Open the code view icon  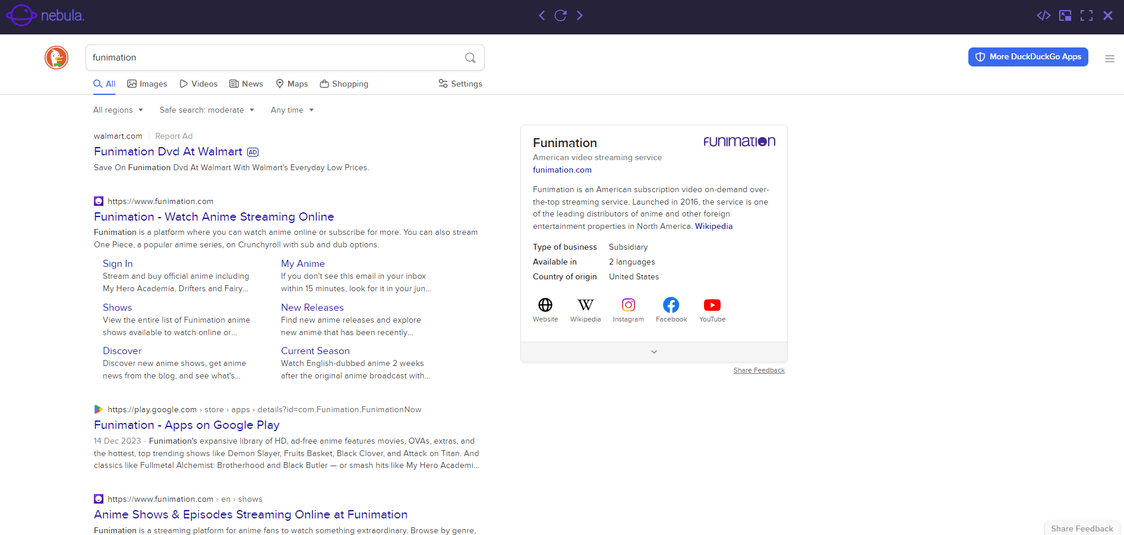click(1044, 15)
